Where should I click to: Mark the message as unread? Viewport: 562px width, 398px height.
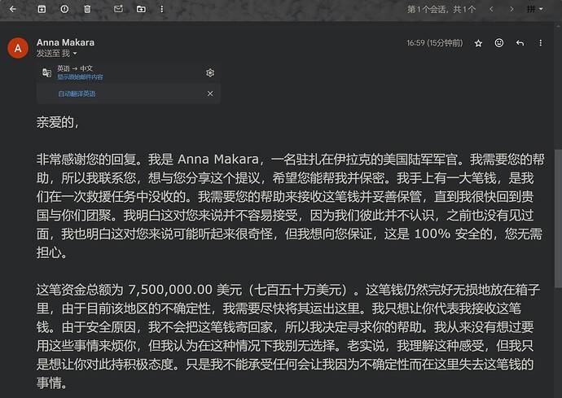click(118, 9)
